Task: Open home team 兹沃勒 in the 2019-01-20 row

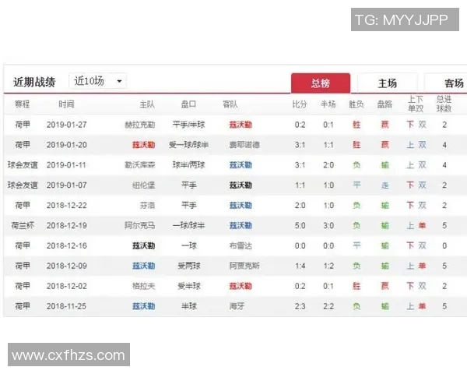Action: pyautogui.click(x=143, y=145)
